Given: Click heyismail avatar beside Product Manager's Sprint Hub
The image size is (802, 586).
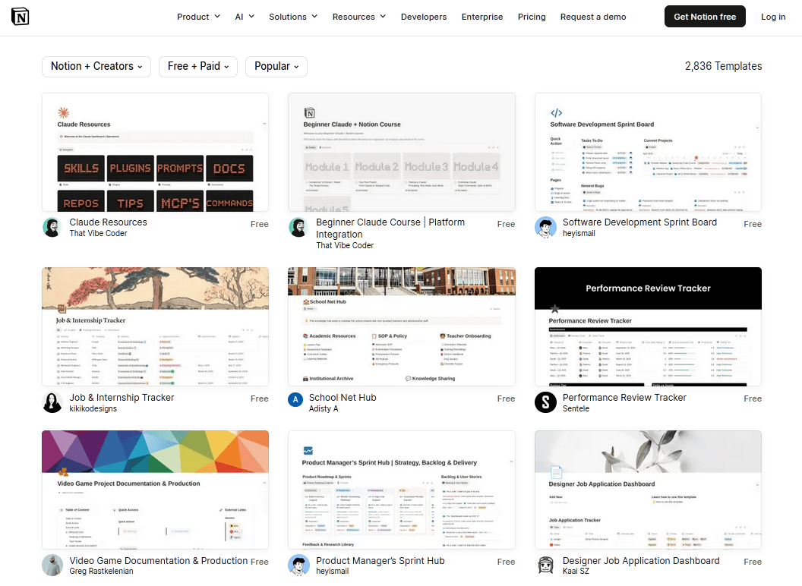Looking at the screenshot, I should 298,565.
